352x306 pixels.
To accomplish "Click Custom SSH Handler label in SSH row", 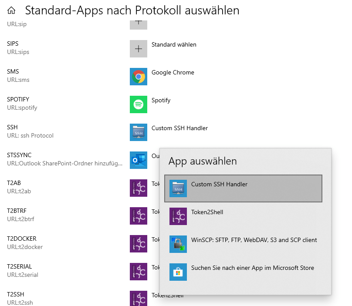I will [x=179, y=128].
